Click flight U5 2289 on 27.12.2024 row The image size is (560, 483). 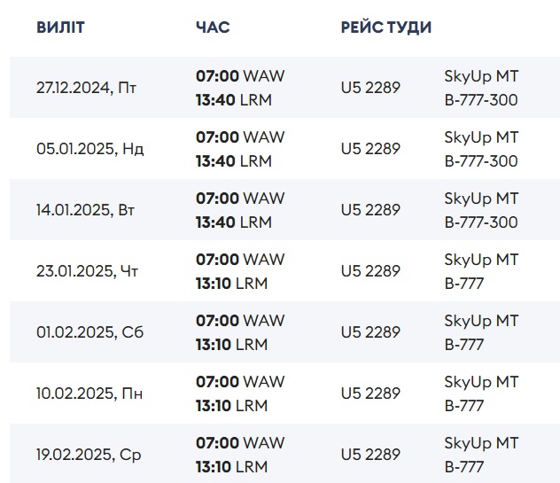pyautogui.click(x=370, y=88)
